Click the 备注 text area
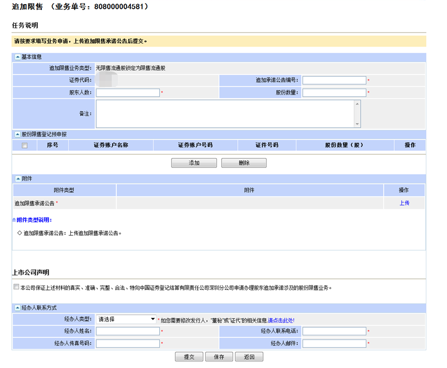The image size is (447, 368). click(x=224, y=113)
